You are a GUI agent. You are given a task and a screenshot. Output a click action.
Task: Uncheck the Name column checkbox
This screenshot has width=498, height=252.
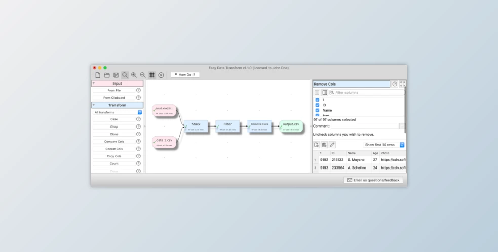tap(317, 110)
